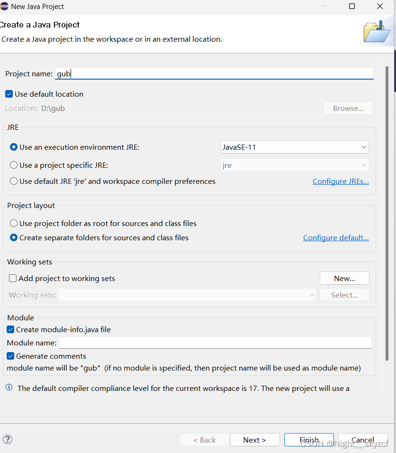Uncheck Create module-info.java file
396x453 pixels.
tap(10, 329)
